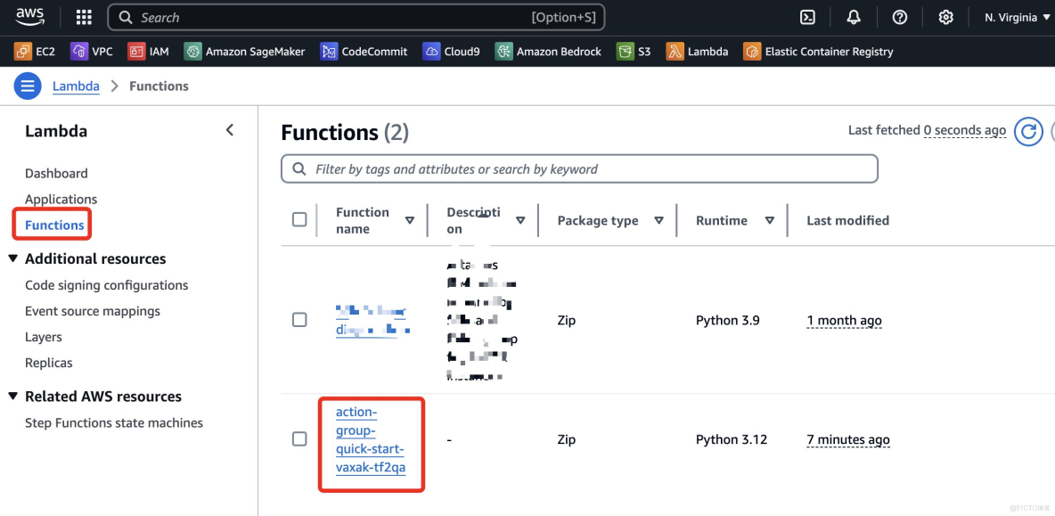Image resolution: width=1055 pixels, height=516 pixels.
Task: Collapse the Additional resources section
Action: [x=13, y=258]
